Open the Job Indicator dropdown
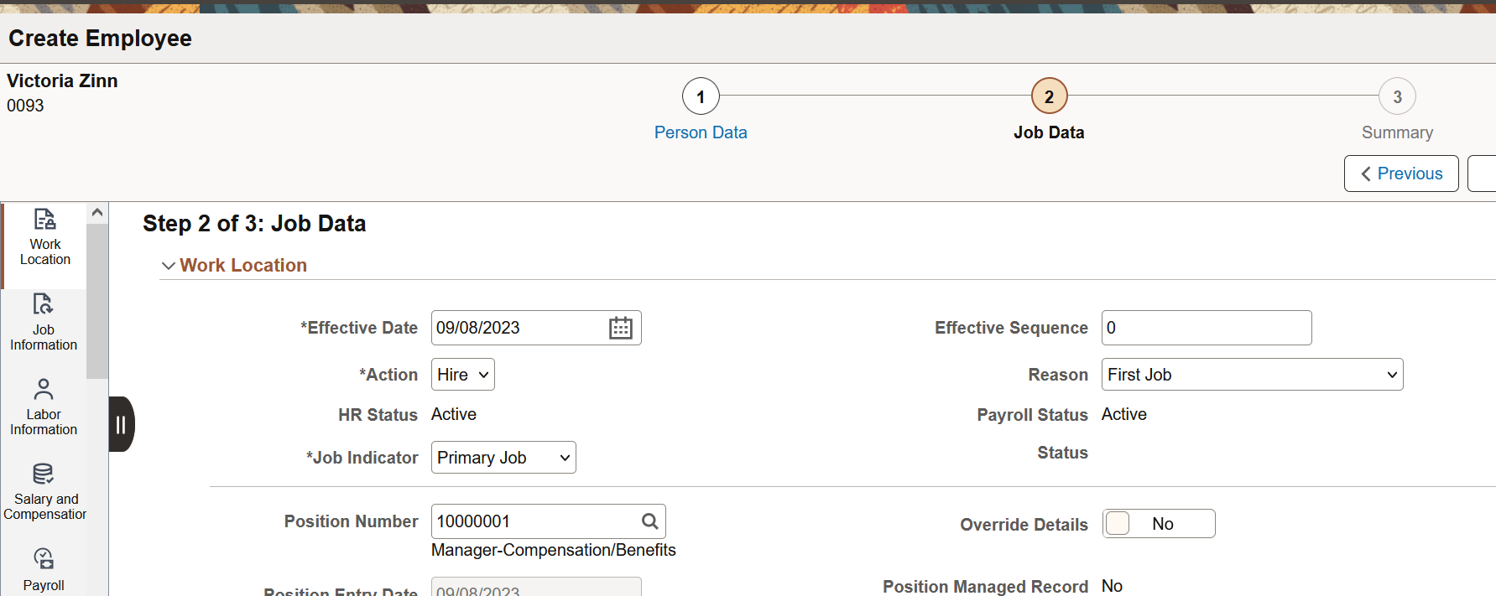The image size is (1496, 596). (x=503, y=458)
